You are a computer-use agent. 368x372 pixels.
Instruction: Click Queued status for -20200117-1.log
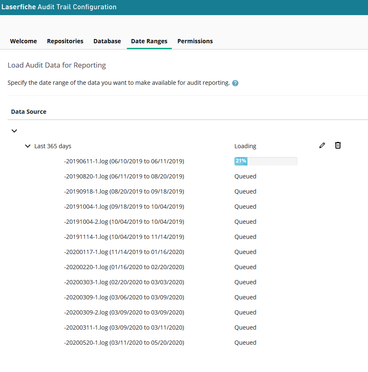[x=245, y=252]
